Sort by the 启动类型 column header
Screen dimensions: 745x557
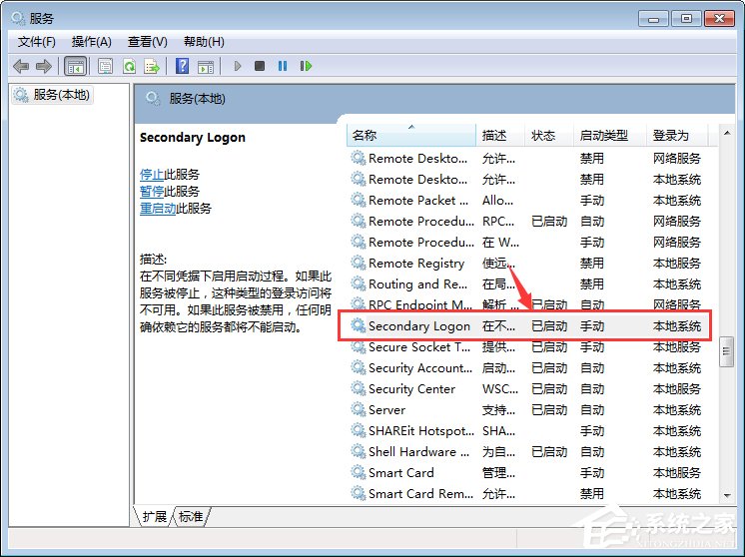click(x=610, y=136)
